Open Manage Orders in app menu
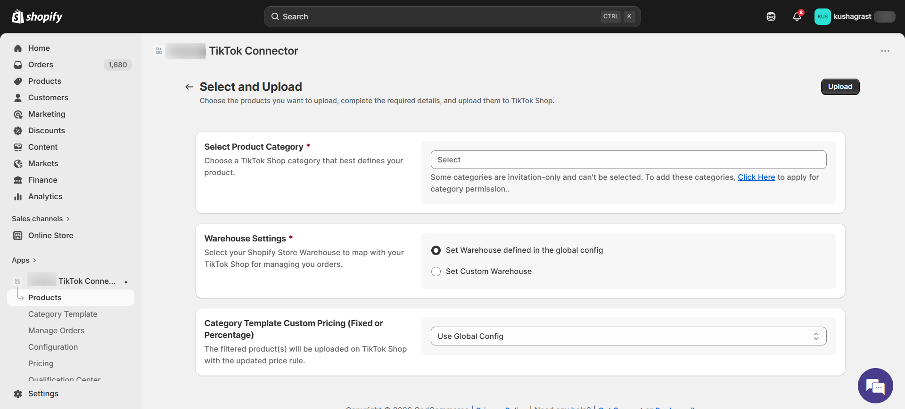905x409 pixels. pyautogui.click(x=56, y=330)
